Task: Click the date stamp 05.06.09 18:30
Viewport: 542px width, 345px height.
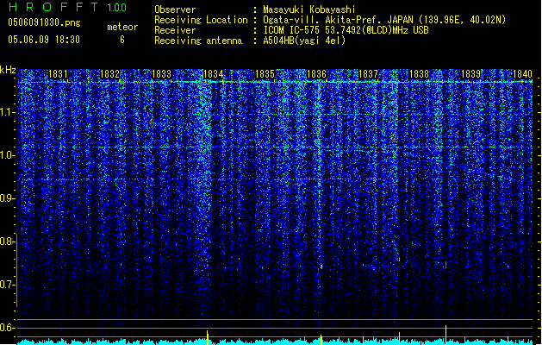Action: coord(44,40)
